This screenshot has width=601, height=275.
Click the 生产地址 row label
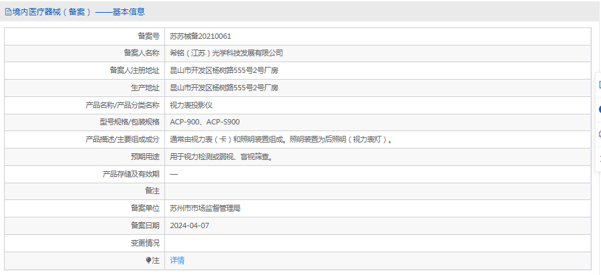click(145, 88)
